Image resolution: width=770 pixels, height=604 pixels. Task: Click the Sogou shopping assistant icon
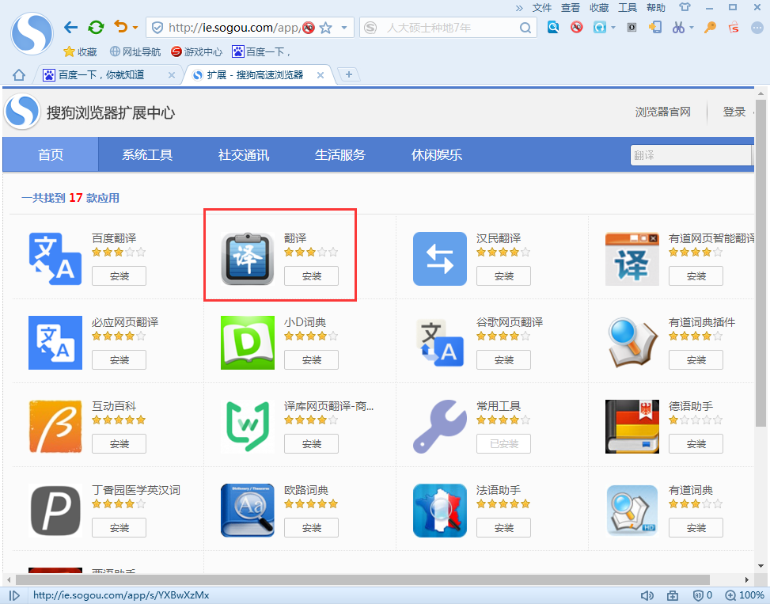coord(734,27)
